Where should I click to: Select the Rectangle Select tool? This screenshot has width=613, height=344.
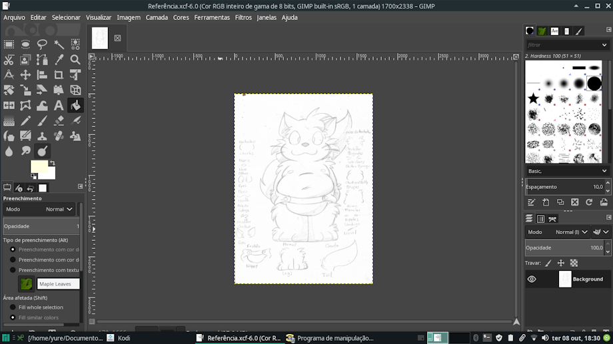coord(9,44)
